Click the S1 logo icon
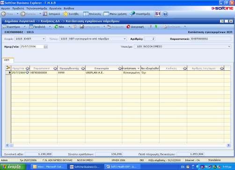The height and width of the screenshot is (170, 235). (x=158, y=14)
